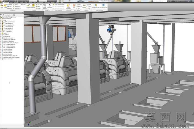194x129 pixels.
Task: Select the Assemble tool
Action: click(x=33, y=6)
